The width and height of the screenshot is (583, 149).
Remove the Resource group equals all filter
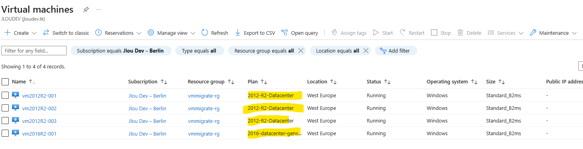pyautogui.click(x=301, y=51)
